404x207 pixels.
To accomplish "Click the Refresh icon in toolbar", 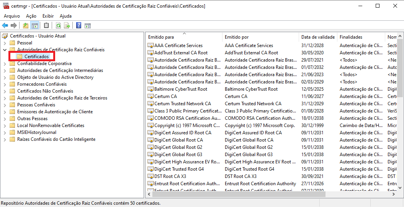I will pyautogui.click(x=58, y=26).
